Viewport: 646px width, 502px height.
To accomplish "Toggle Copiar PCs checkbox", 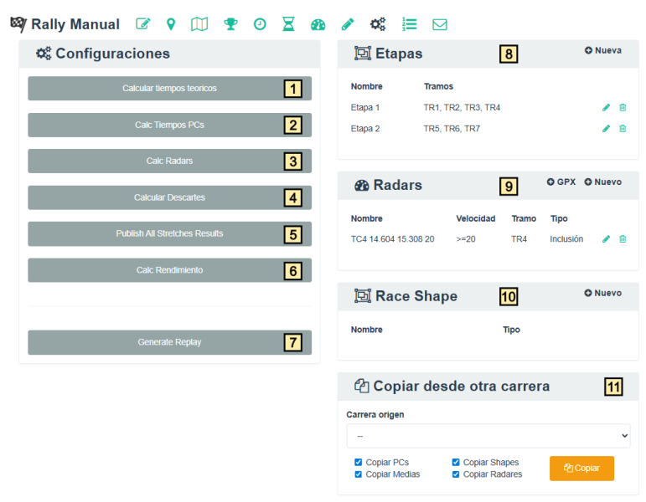I will pyautogui.click(x=359, y=462).
